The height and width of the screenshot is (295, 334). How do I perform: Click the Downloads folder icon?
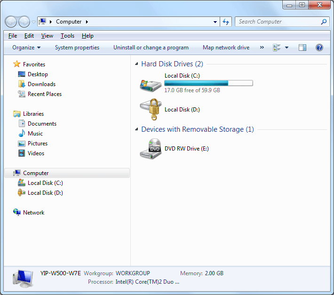click(22, 84)
